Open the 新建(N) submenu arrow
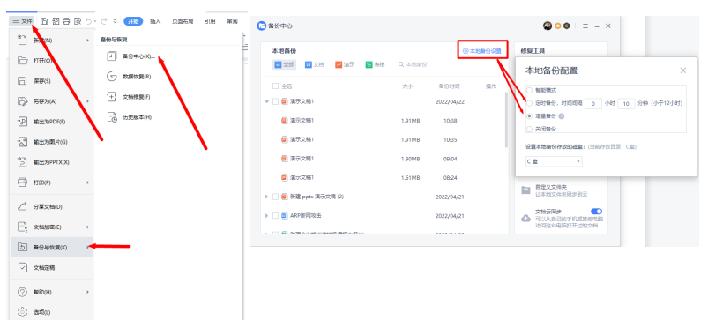Image resolution: width=708 pixels, height=320 pixels. tap(87, 41)
